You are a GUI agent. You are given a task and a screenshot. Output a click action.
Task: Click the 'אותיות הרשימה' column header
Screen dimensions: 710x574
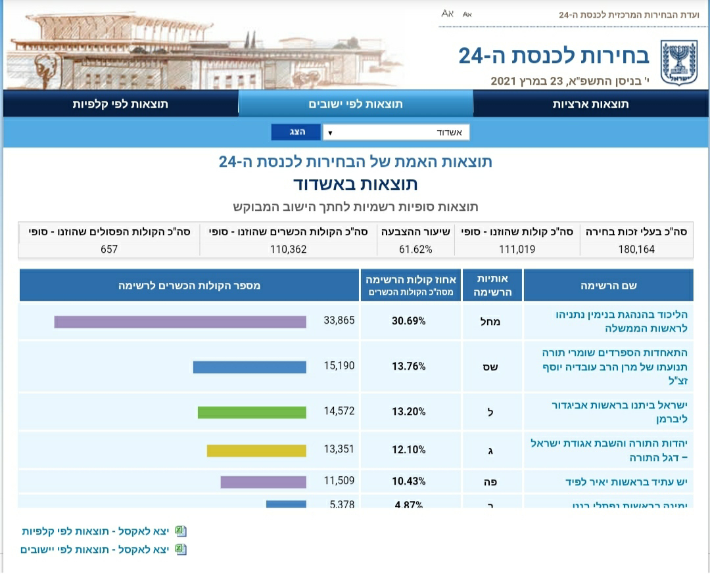(x=492, y=286)
